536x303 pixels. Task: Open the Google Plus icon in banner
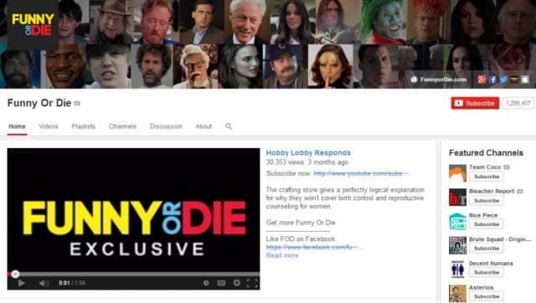click(482, 80)
